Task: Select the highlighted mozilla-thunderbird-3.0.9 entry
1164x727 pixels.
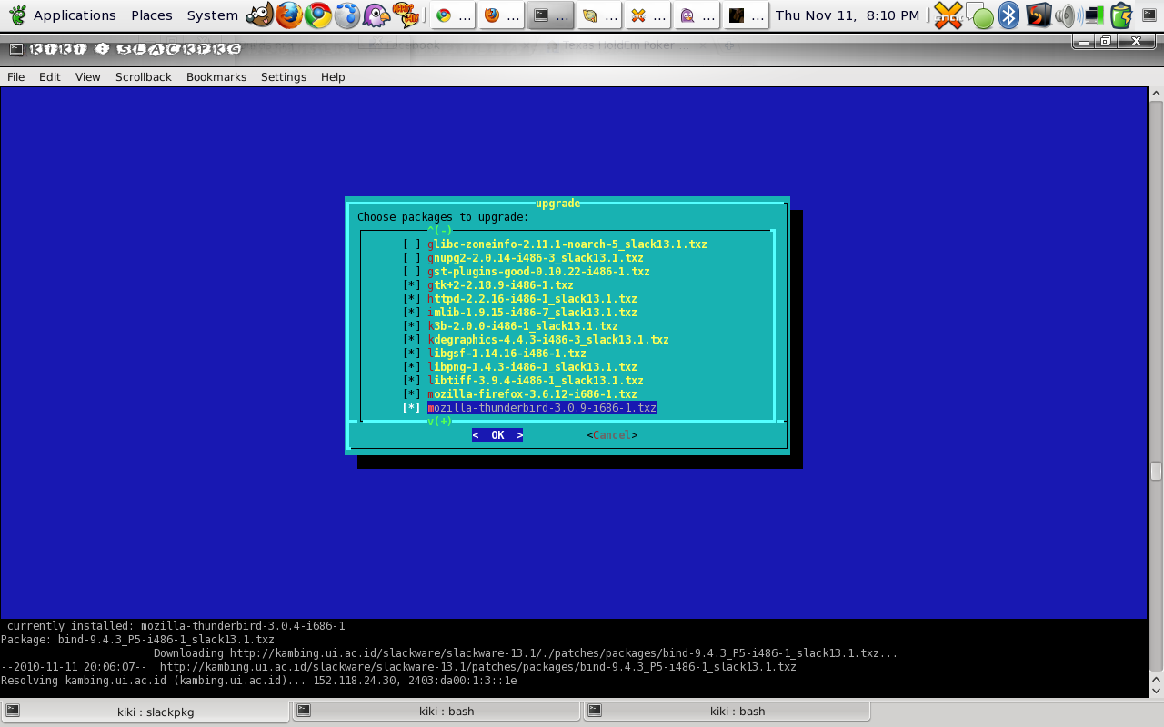Action: point(542,408)
